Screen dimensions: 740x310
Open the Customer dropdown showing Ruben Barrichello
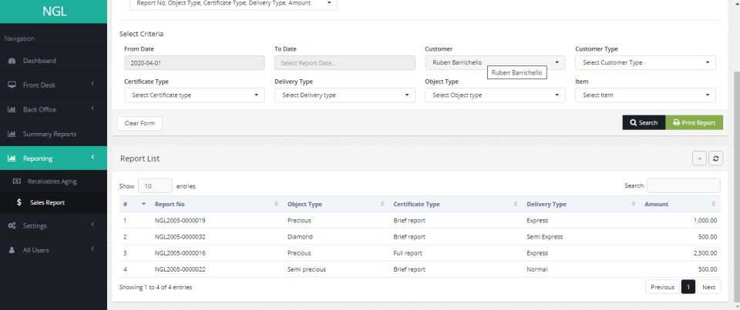coord(495,62)
